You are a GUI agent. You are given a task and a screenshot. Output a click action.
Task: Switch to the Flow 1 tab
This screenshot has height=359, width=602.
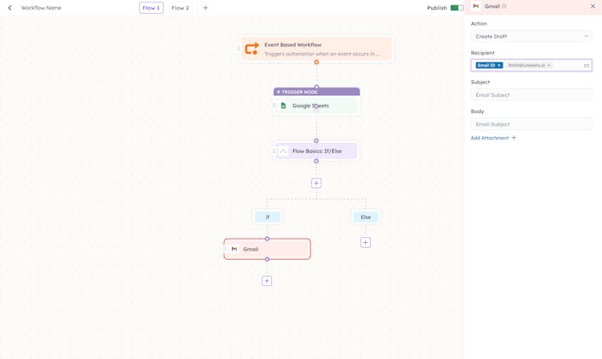click(151, 8)
